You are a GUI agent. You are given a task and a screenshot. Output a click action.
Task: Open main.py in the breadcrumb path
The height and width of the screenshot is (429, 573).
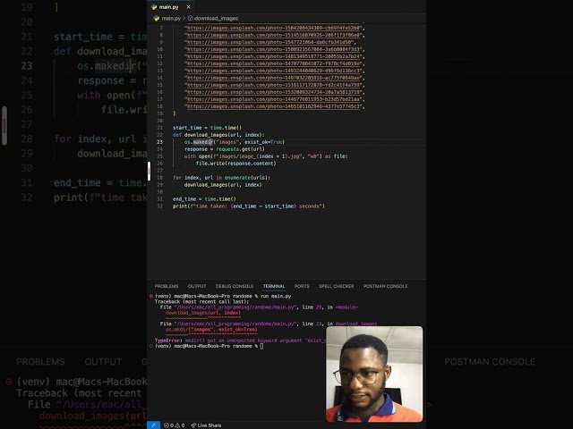(x=171, y=18)
